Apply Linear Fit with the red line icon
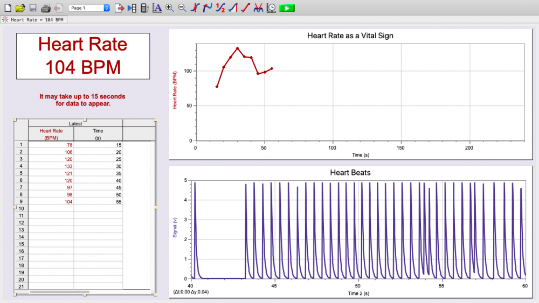The image size is (539, 303). tap(245, 8)
